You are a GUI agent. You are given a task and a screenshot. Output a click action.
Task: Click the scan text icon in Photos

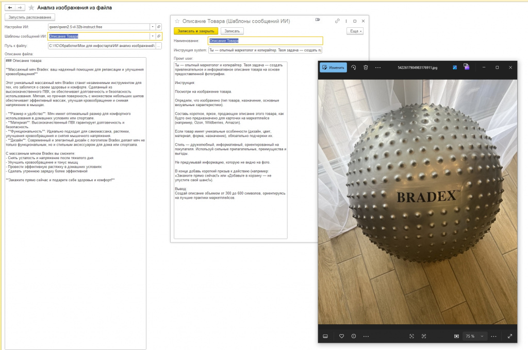(x=424, y=336)
